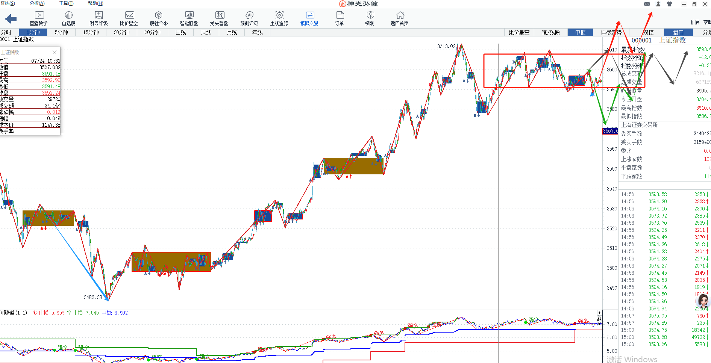
Task: Open 主线追踪 tracking tool
Action: (279, 18)
